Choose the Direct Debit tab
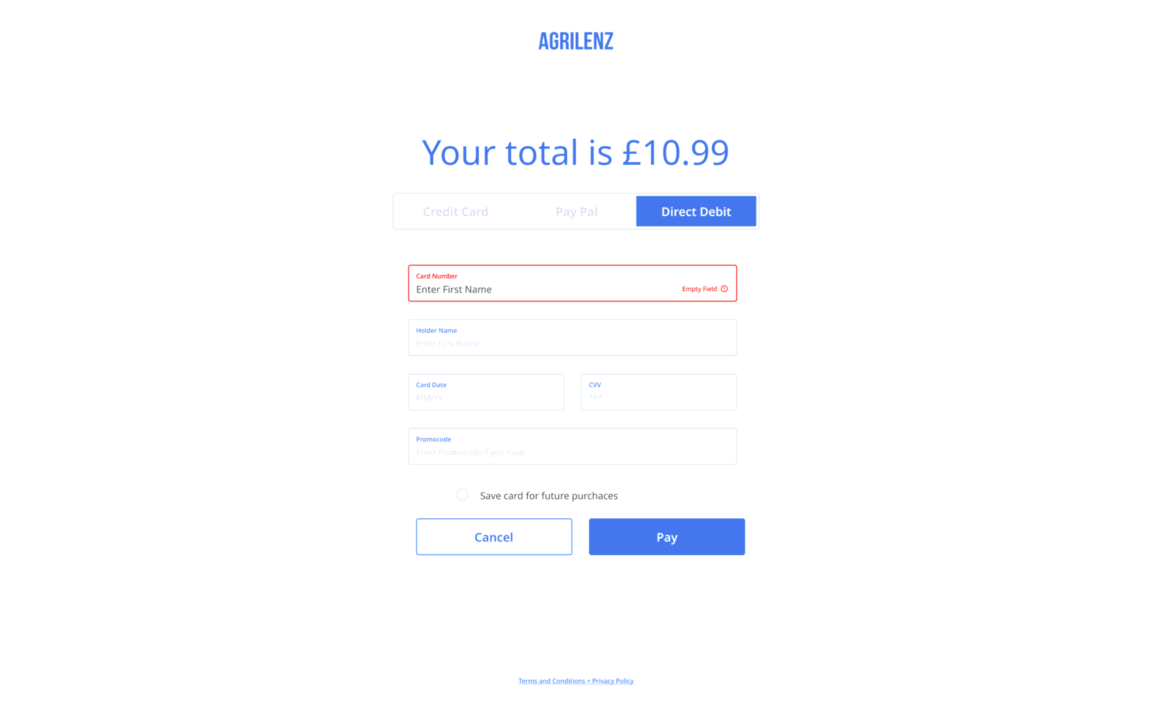1153x720 pixels. point(695,211)
